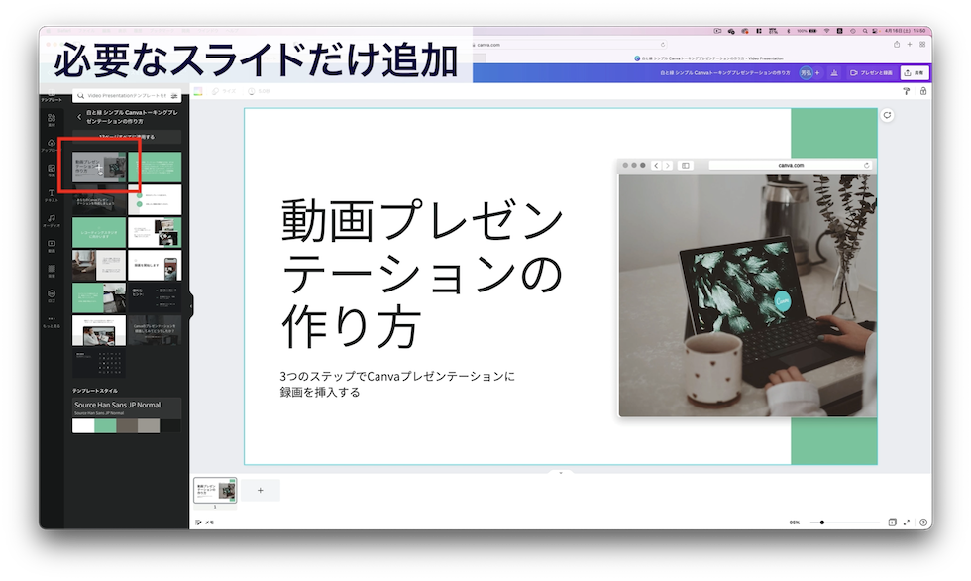
Task: Reload the page with Safari's reload icon
Action: point(662,45)
